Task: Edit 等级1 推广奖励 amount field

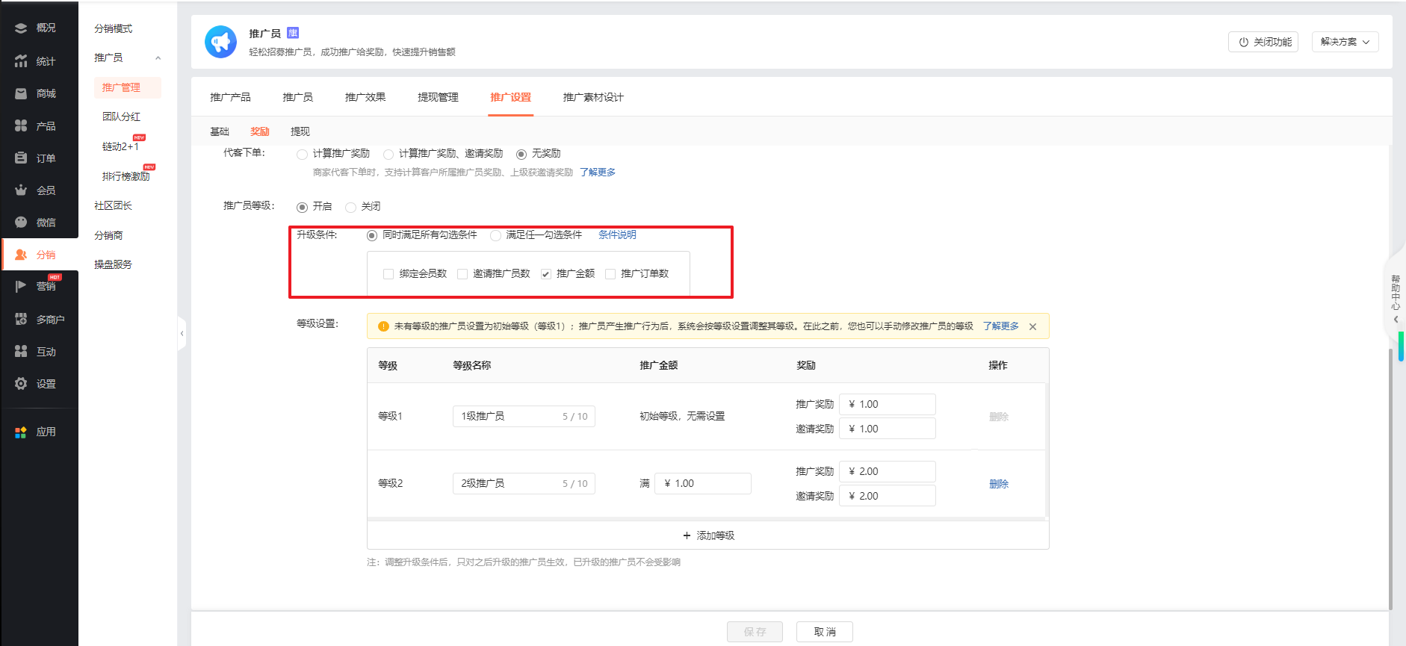Action: 888,404
